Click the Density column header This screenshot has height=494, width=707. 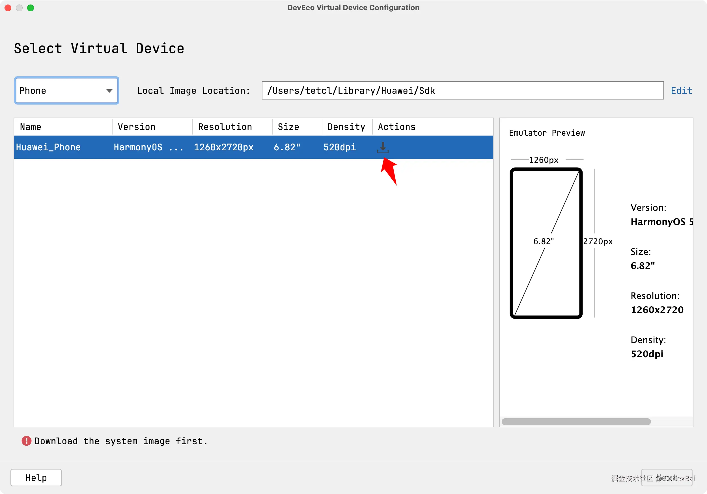coord(347,127)
